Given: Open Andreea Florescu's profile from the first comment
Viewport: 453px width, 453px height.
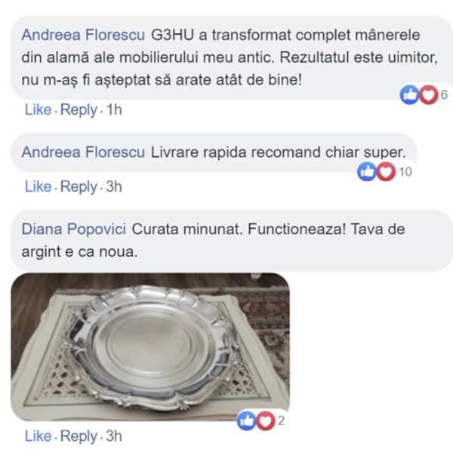Looking at the screenshot, I should pos(83,35).
